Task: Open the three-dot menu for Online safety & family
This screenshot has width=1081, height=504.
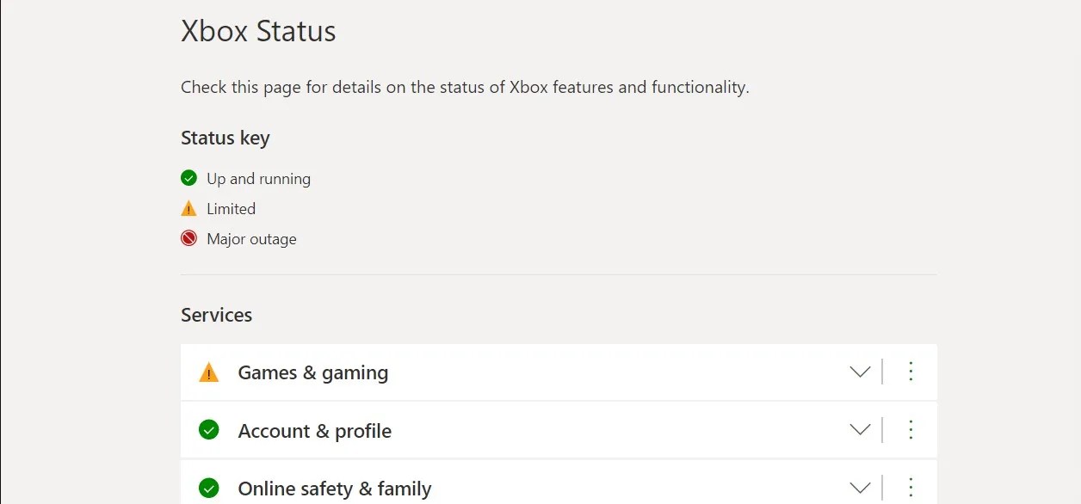Action: click(911, 487)
